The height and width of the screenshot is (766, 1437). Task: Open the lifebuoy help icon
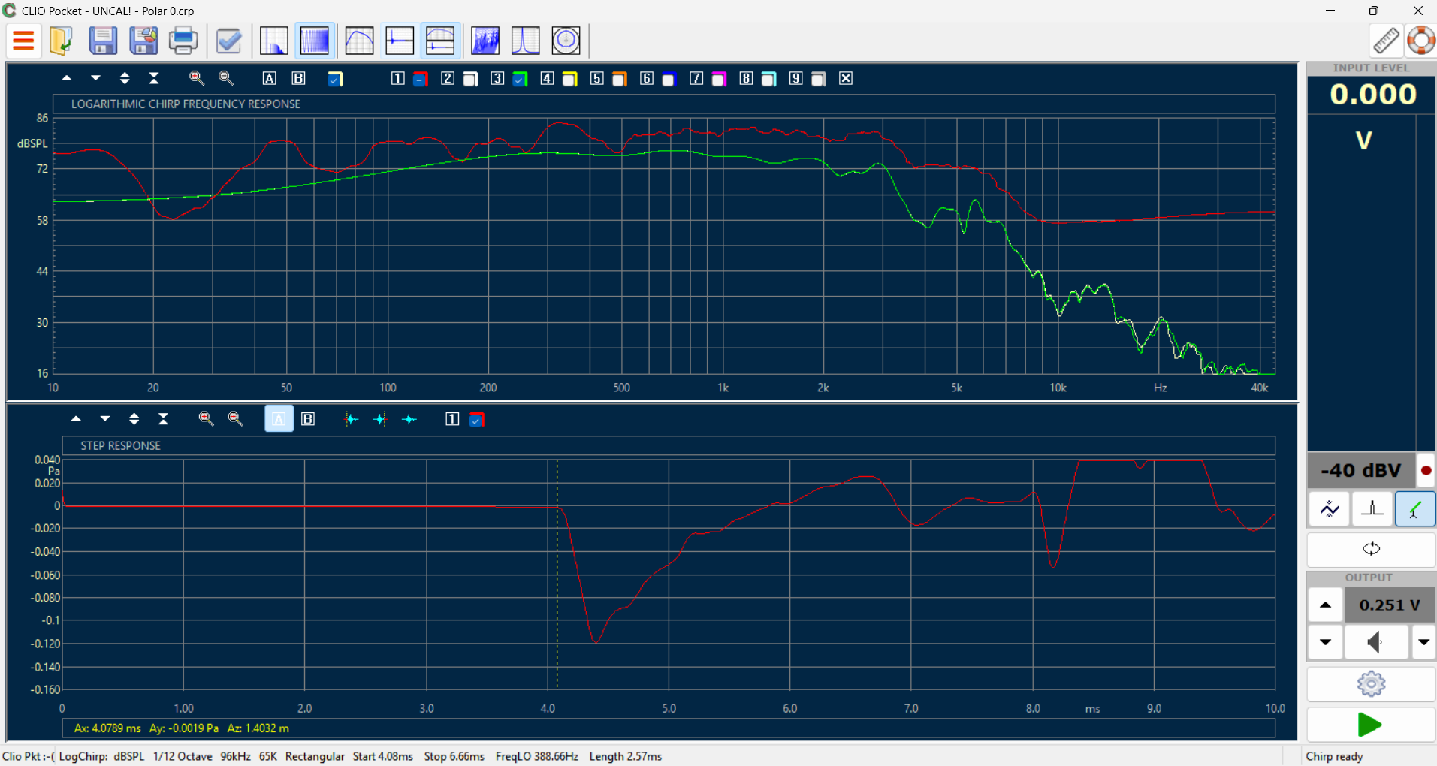[x=1421, y=41]
